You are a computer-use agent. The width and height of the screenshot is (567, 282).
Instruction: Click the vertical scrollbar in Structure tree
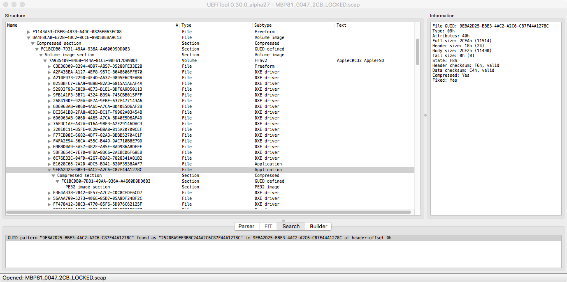(x=418, y=52)
